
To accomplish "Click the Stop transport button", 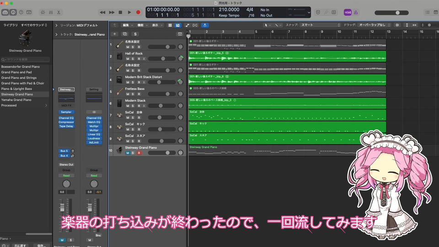I will pos(120,12).
